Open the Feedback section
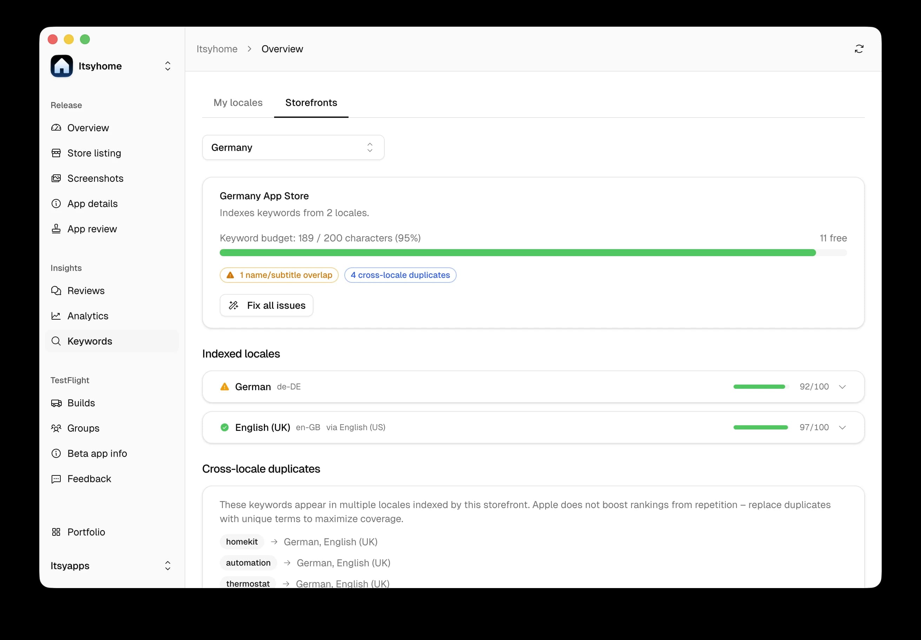Viewport: 921px width, 640px height. 89,478
